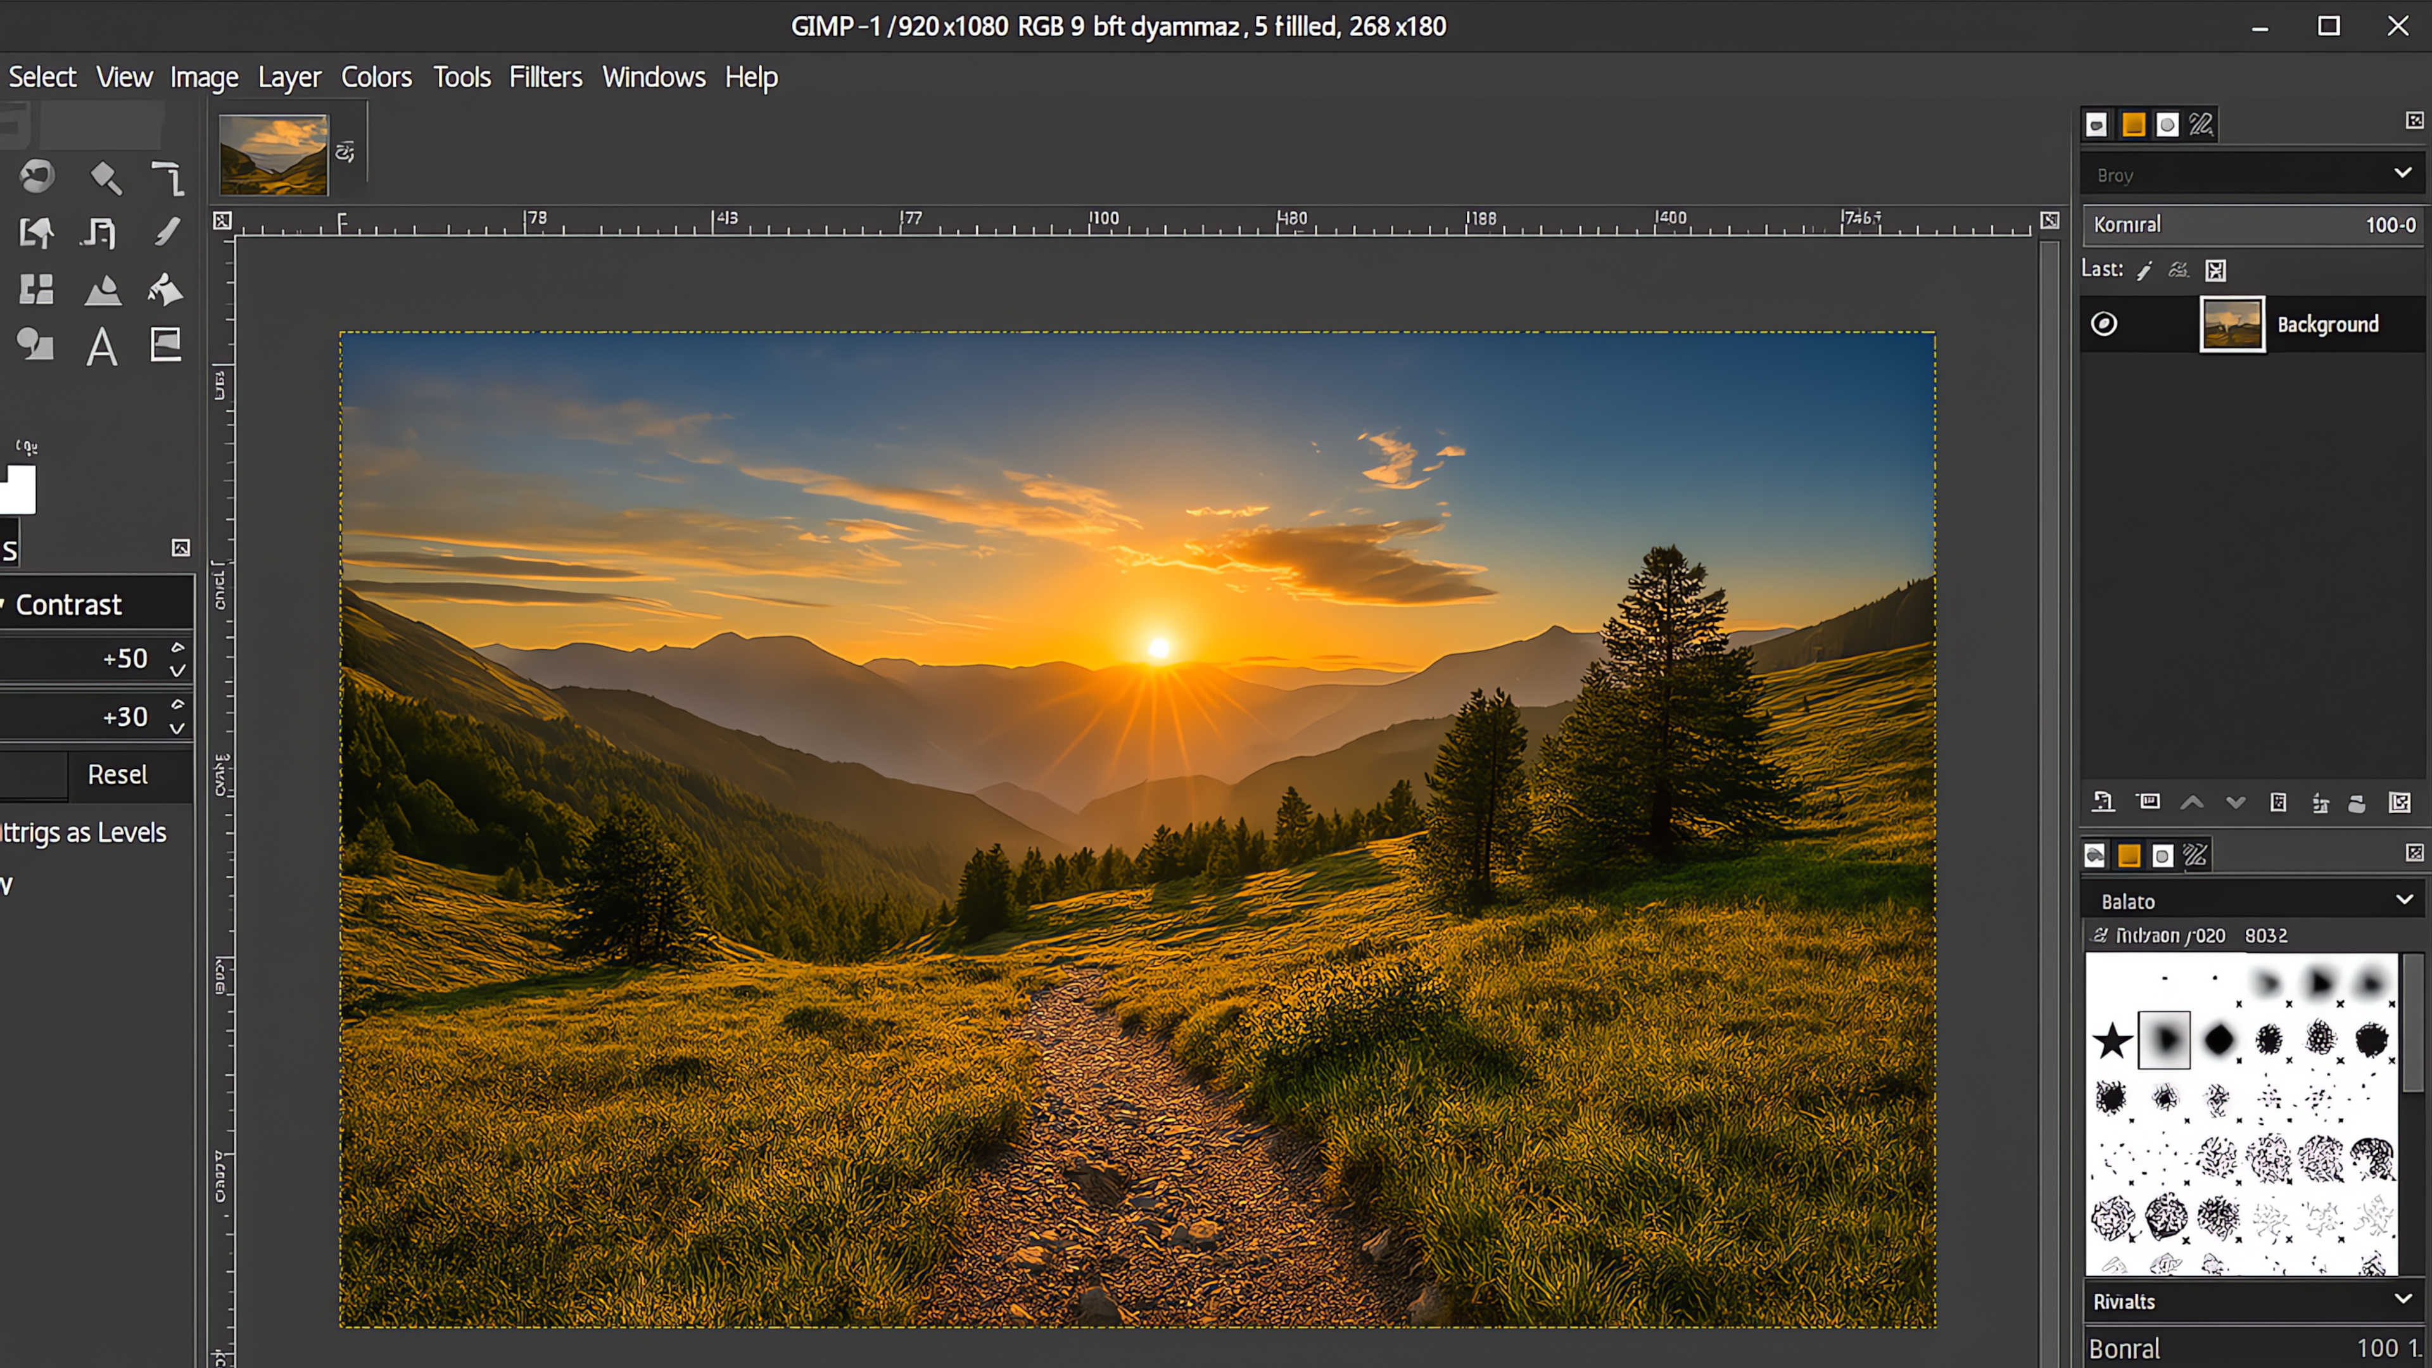Select the four-blocks grid tool in toolbox
Viewport: 2432px width, 1368px height.
37,290
